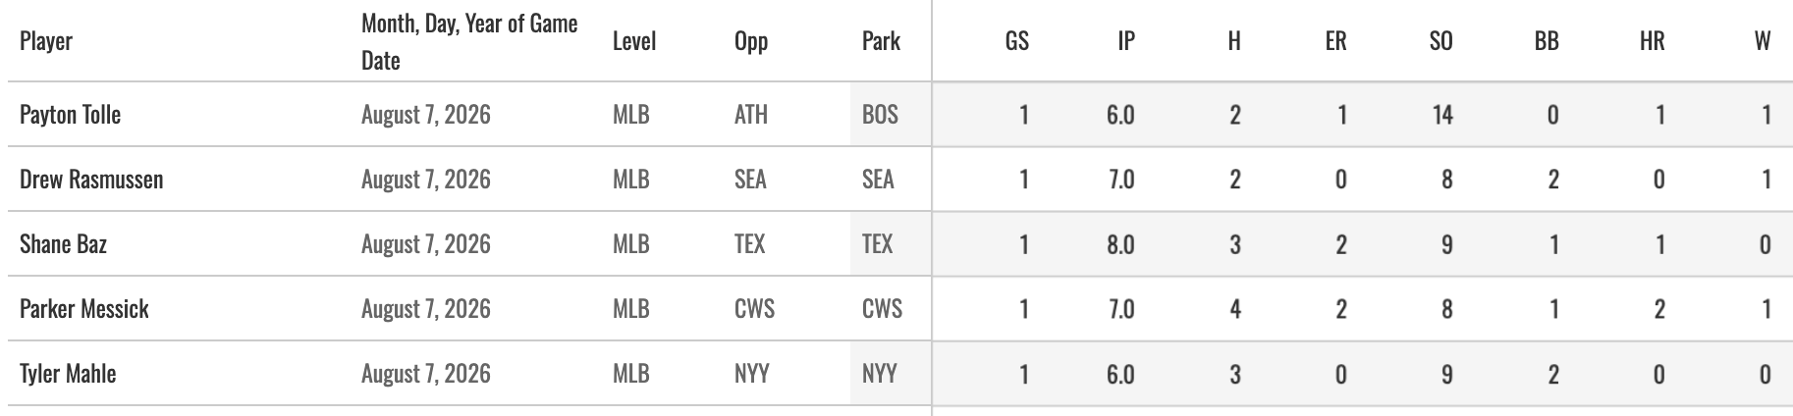Click on Tyler Mahle's name
Image resolution: width=1793 pixels, height=416 pixels.
point(68,374)
